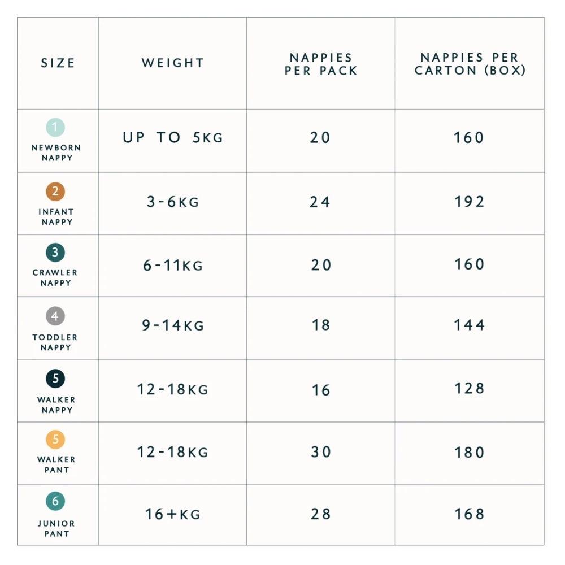The height and width of the screenshot is (565, 565).
Task: Click the mint size 1 Newborn circle
Action: click(55, 127)
